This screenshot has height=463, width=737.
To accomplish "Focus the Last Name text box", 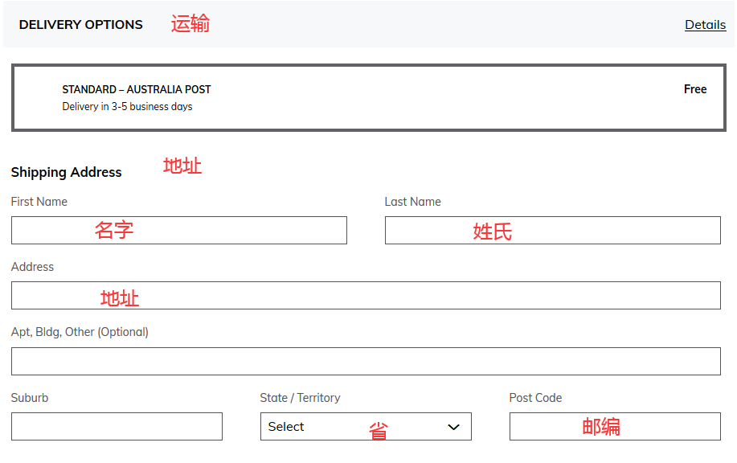I will (552, 230).
